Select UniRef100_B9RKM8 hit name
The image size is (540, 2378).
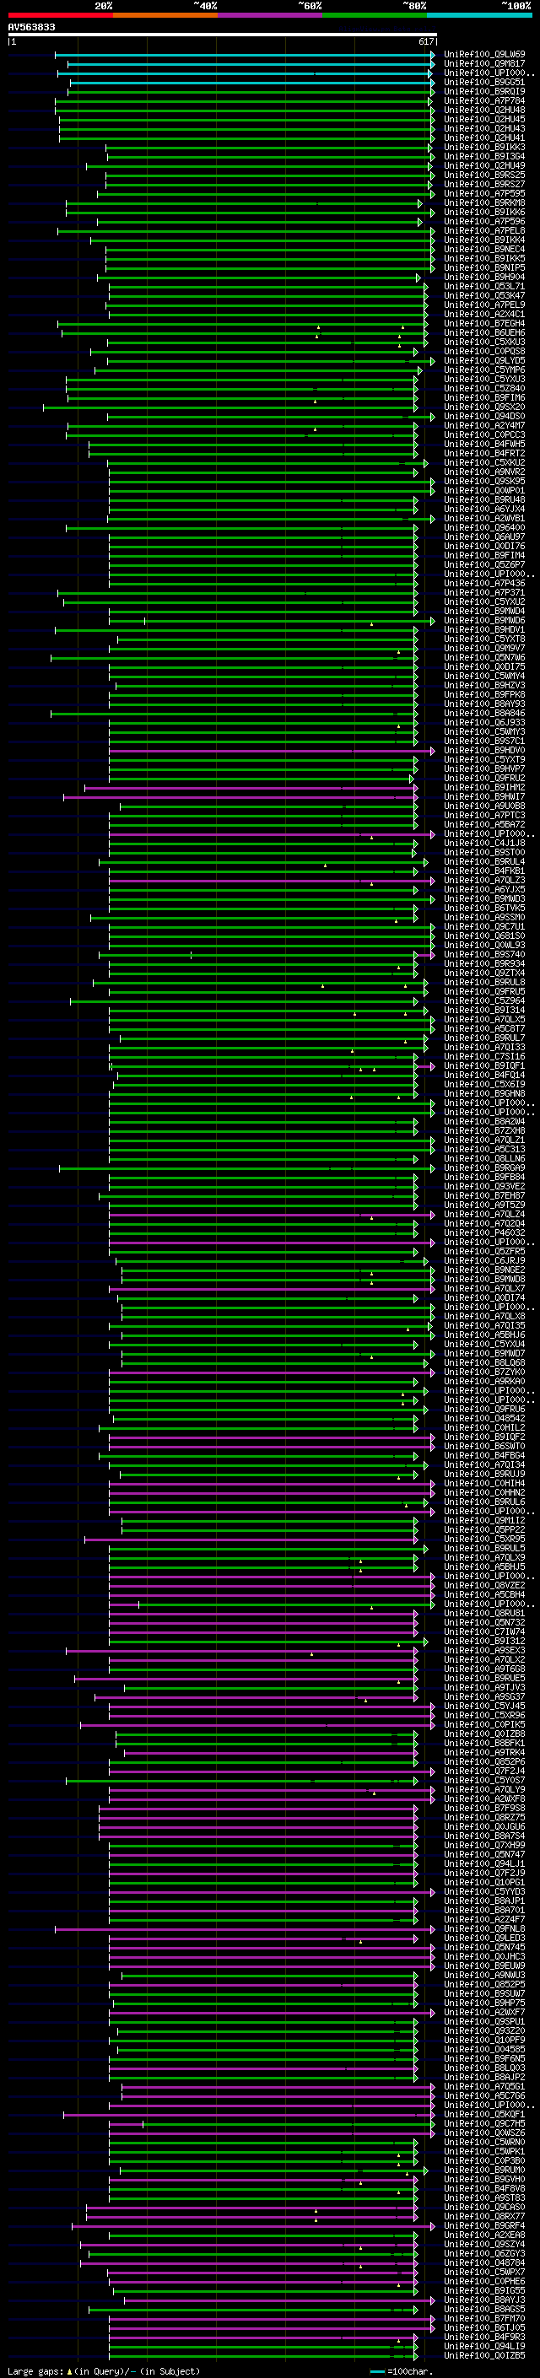(x=484, y=202)
